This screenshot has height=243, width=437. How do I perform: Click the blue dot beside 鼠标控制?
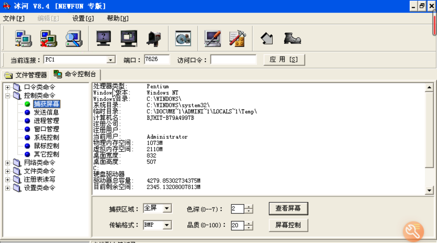[x=27, y=146]
